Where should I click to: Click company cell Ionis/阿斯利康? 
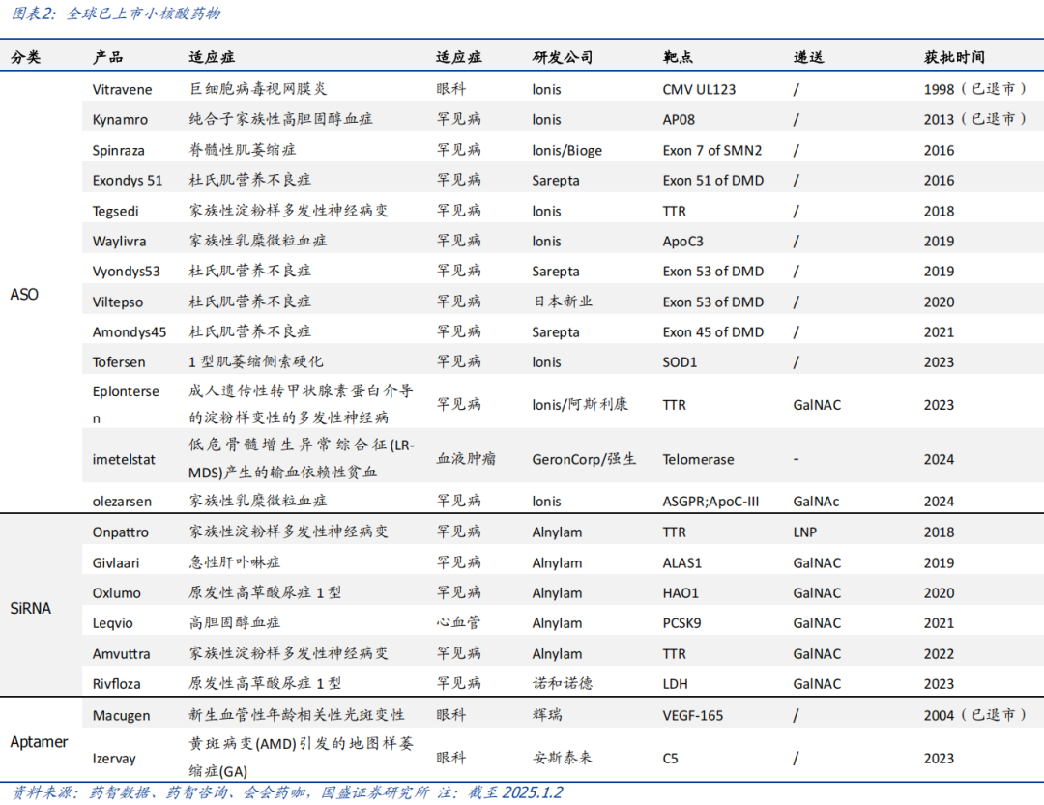(580, 404)
